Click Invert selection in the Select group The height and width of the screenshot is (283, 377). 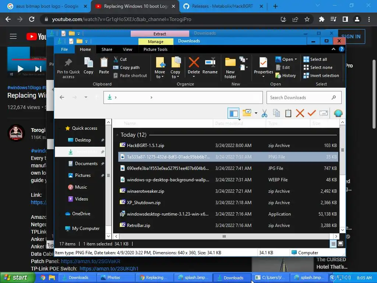click(321, 76)
